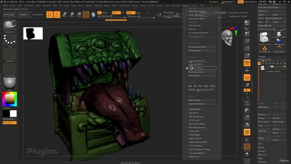
Task: Open the Home Page button
Action: [9, 15]
